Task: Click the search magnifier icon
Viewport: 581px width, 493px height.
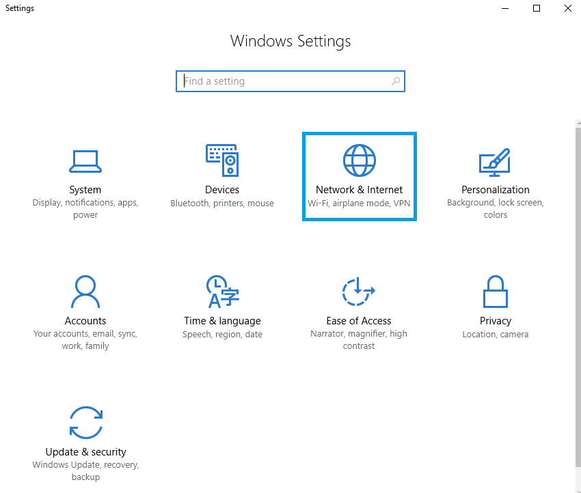Action: [x=396, y=81]
